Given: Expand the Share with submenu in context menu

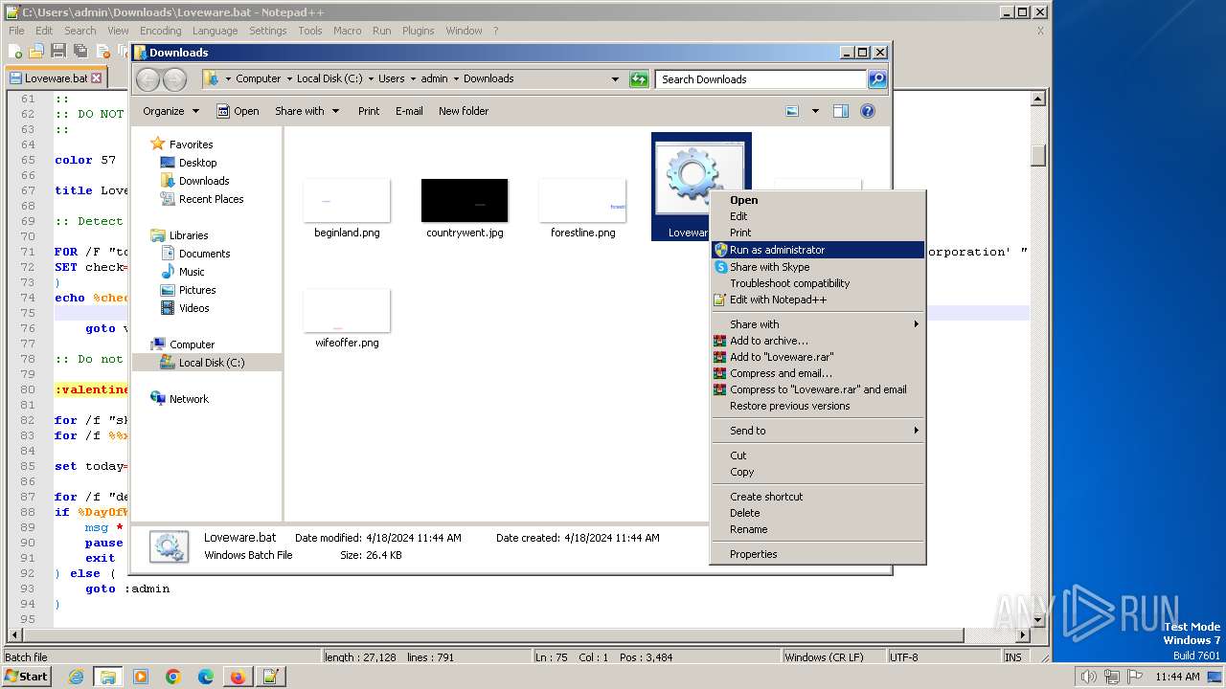Looking at the screenshot, I should coord(818,324).
